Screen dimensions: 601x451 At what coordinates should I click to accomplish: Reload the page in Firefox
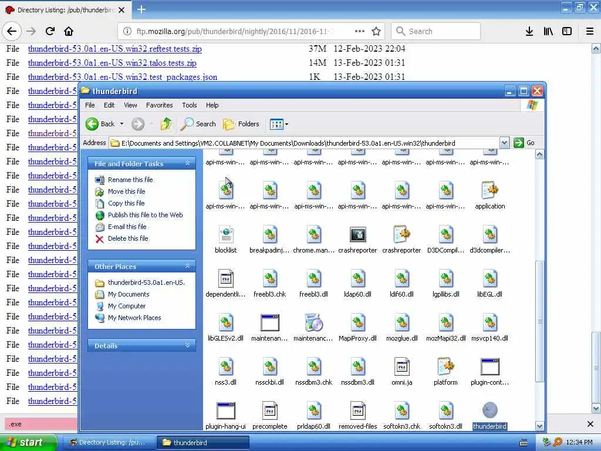click(x=50, y=31)
